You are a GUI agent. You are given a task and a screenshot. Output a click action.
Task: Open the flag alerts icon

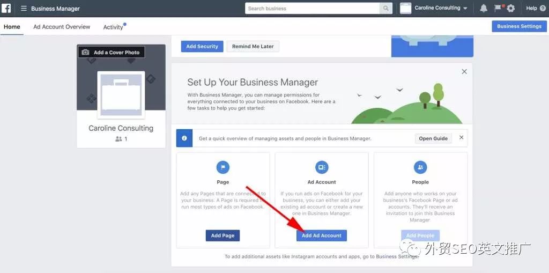click(498, 8)
